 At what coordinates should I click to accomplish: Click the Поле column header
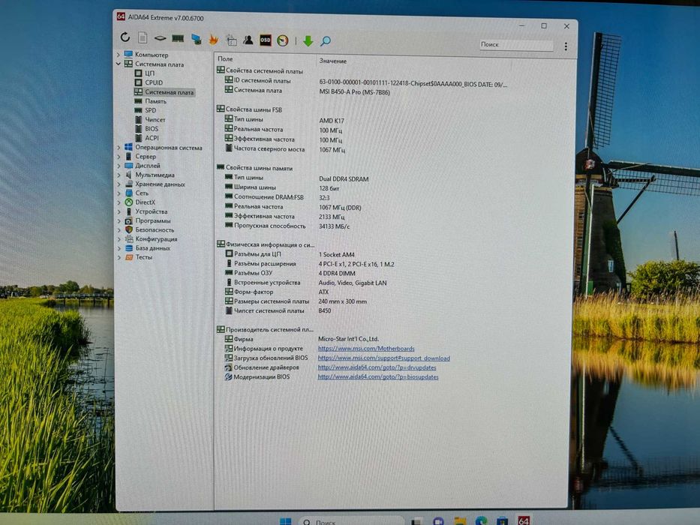[x=225, y=59]
